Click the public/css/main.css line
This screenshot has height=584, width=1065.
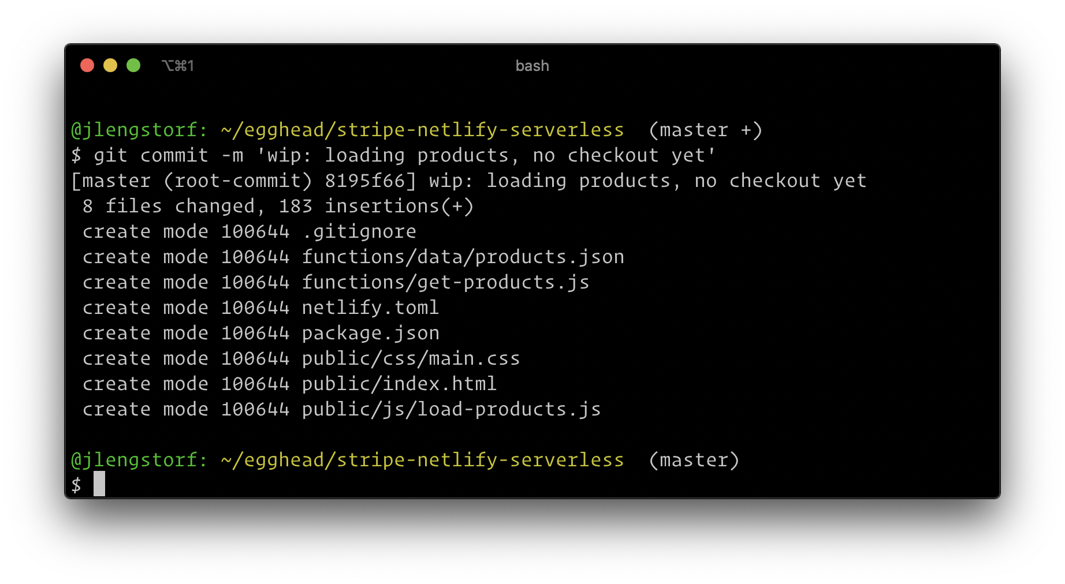(410, 358)
